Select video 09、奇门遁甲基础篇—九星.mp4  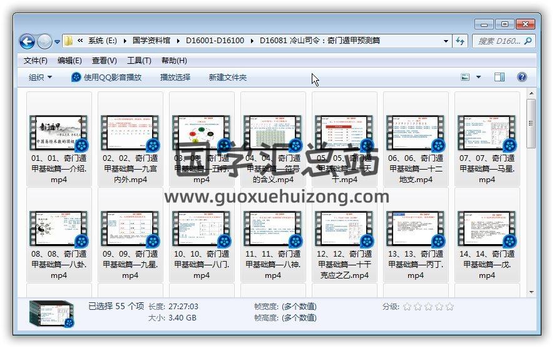point(130,235)
